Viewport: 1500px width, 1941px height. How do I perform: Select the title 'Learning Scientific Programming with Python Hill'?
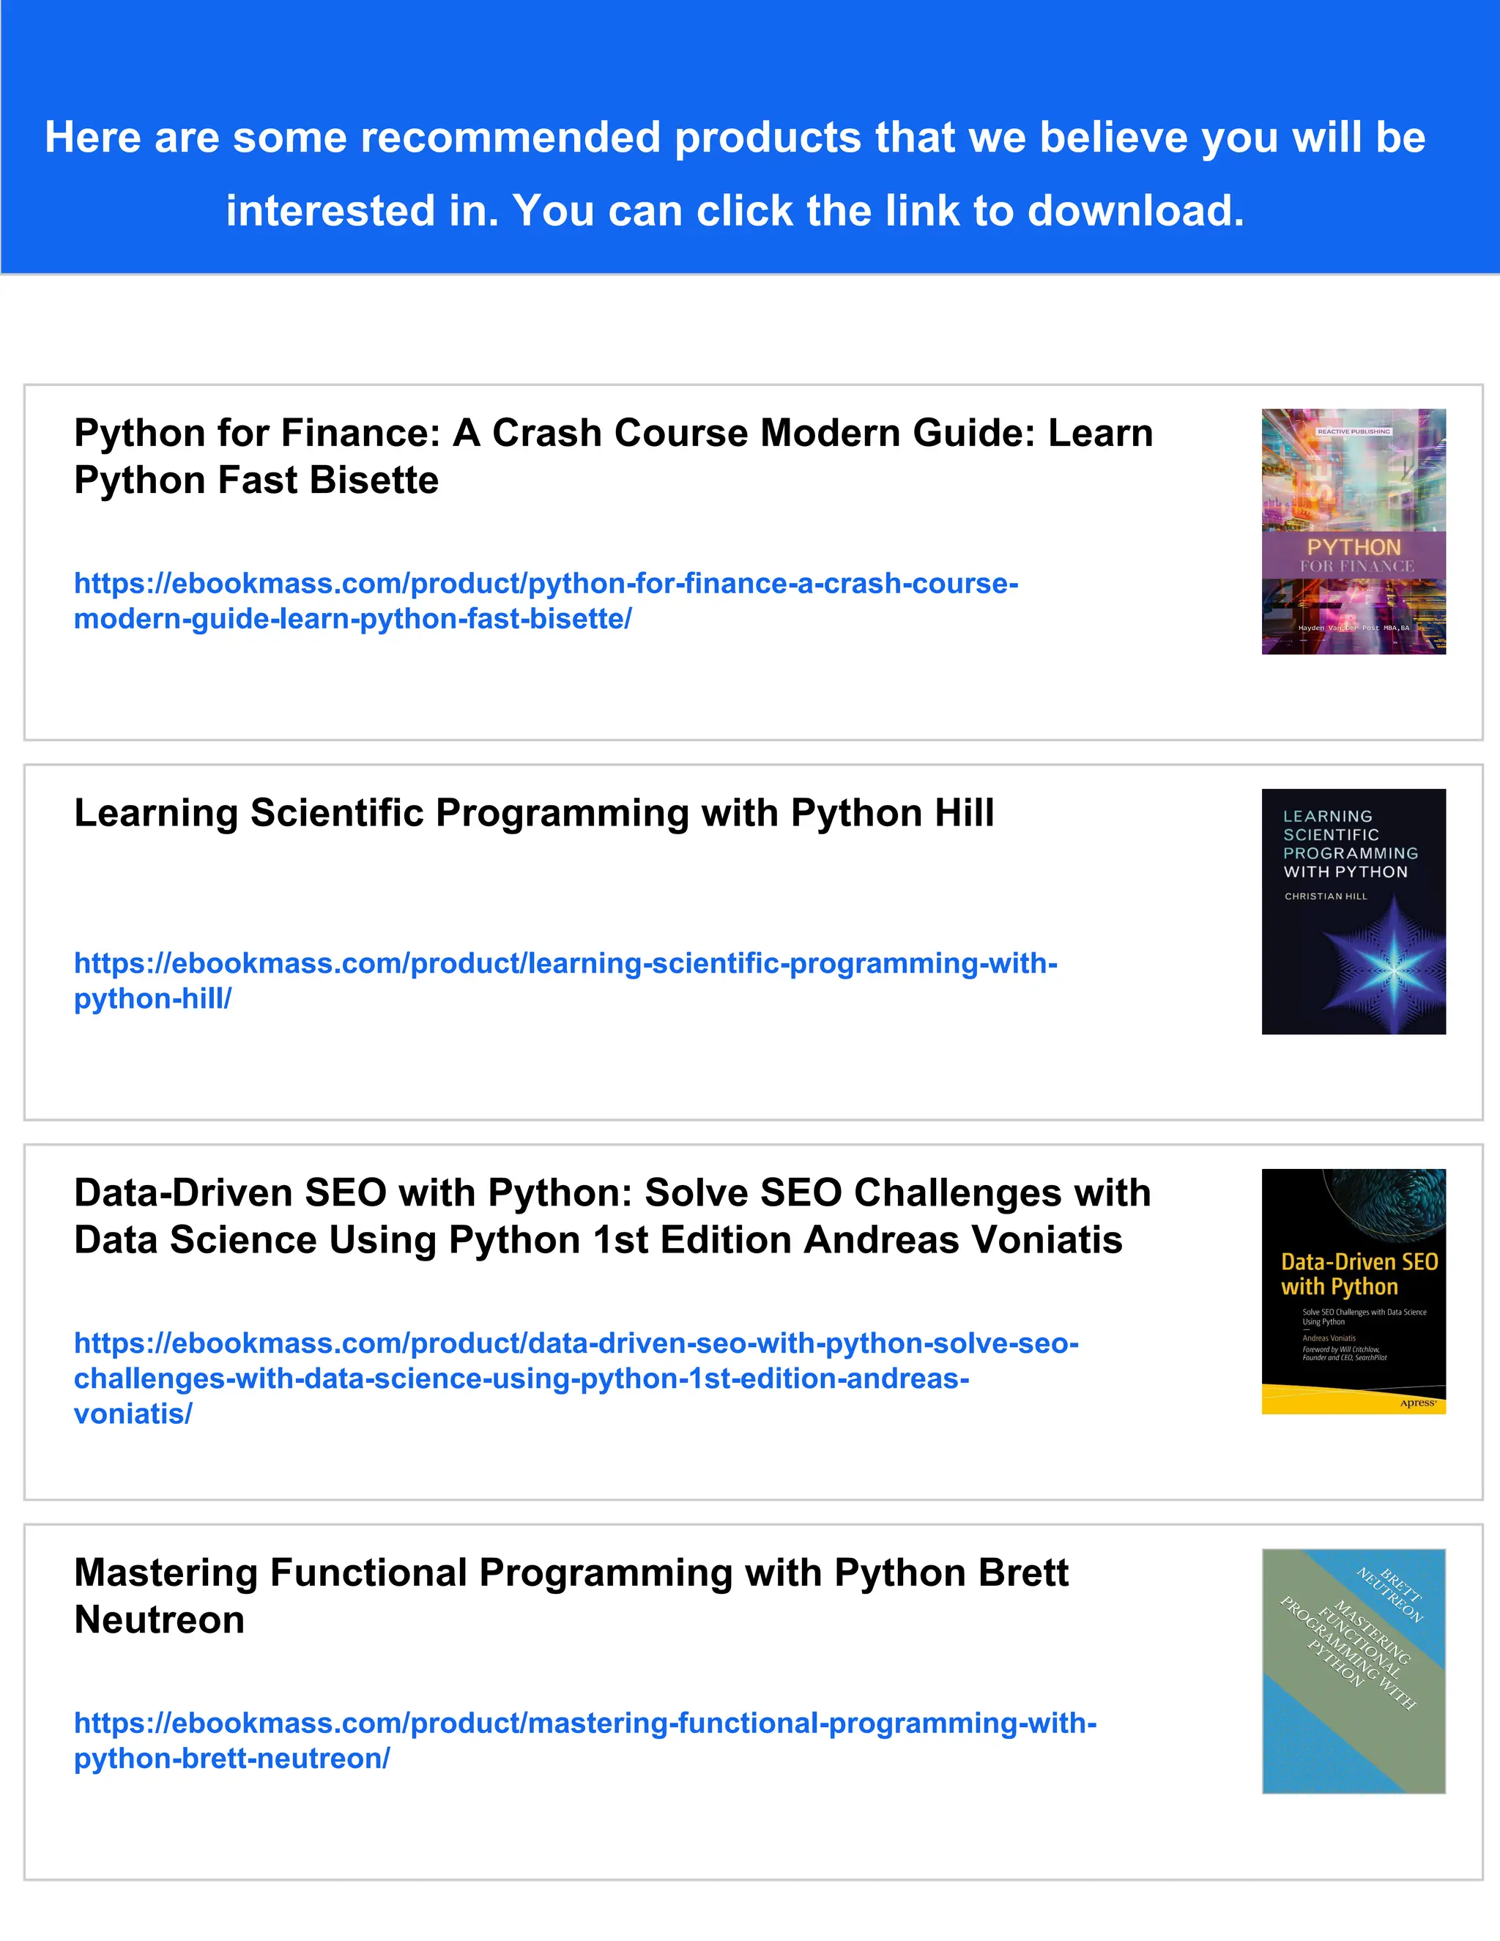pos(534,813)
